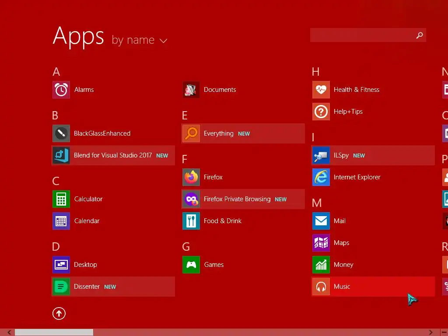448x336 pixels.
Task: Launch the Dissenter app icon
Action: (x=61, y=287)
